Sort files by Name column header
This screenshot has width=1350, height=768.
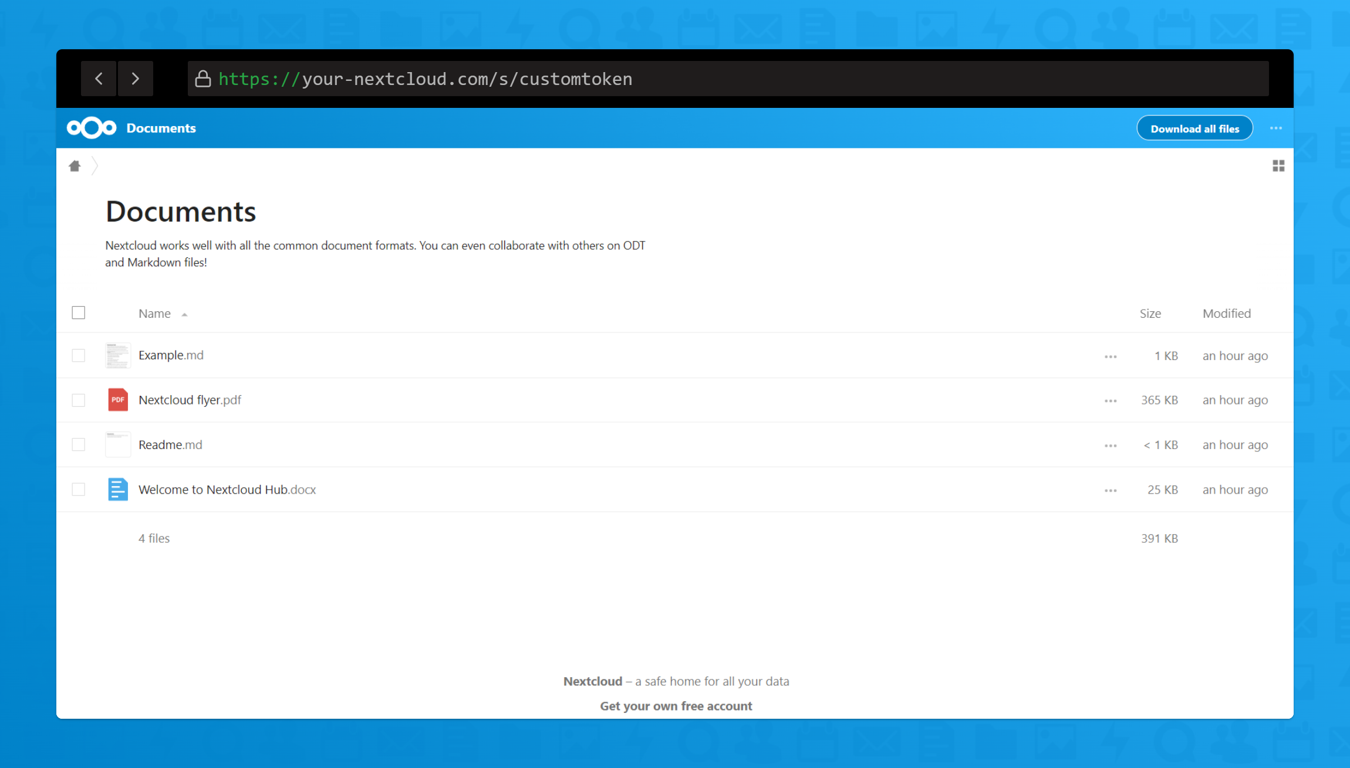[155, 314]
